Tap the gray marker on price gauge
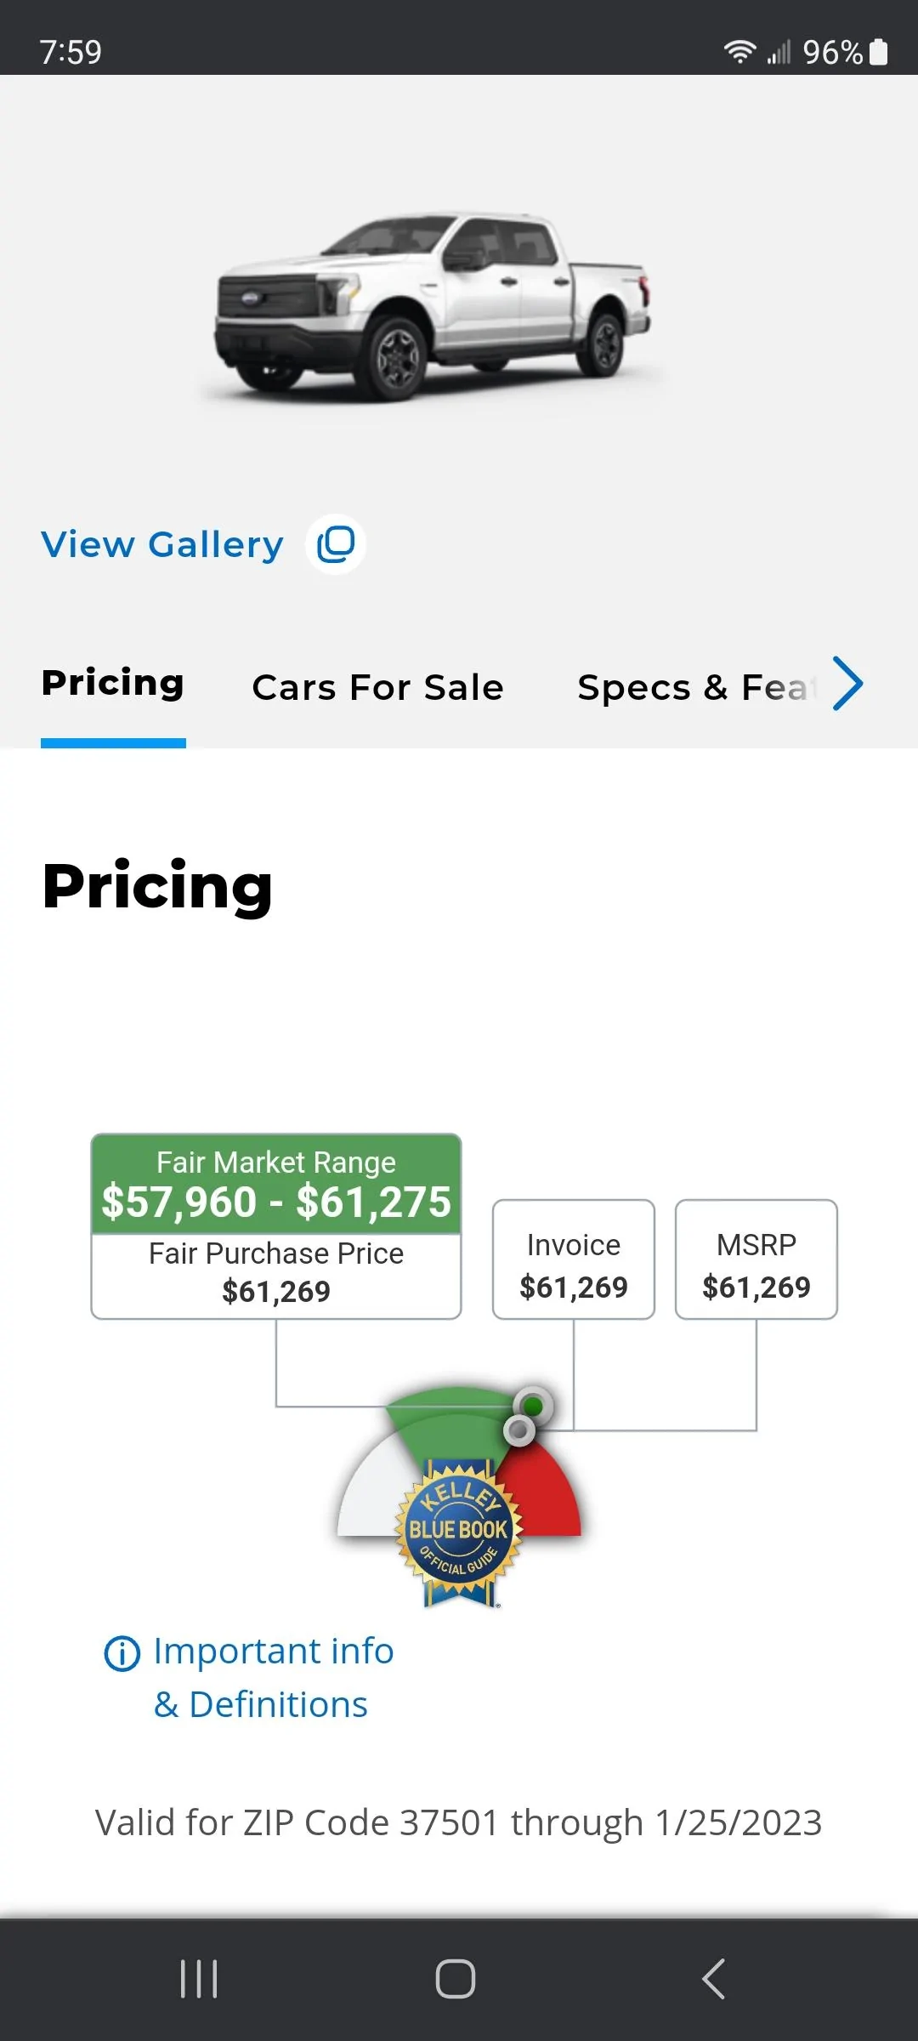 518,1430
